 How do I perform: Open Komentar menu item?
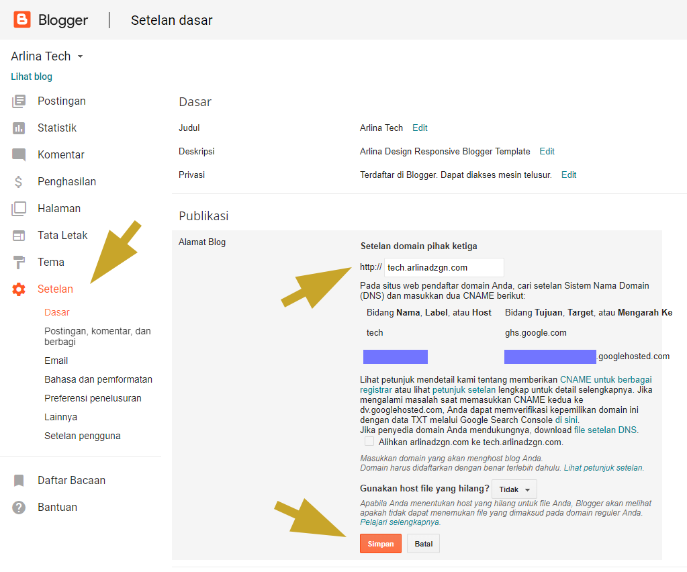click(61, 154)
